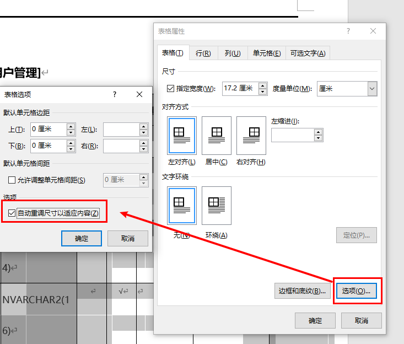Close the 表格选项 dialog
The height and width of the screenshot is (344, 404).
[x=139, y=94]
